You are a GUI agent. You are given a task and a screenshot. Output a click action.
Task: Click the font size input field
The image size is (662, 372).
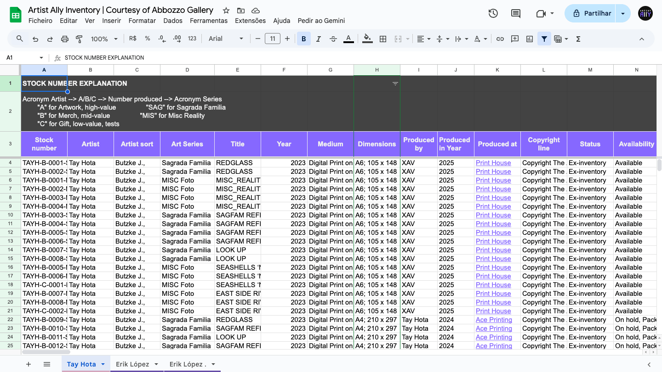(x=273, y=39)
